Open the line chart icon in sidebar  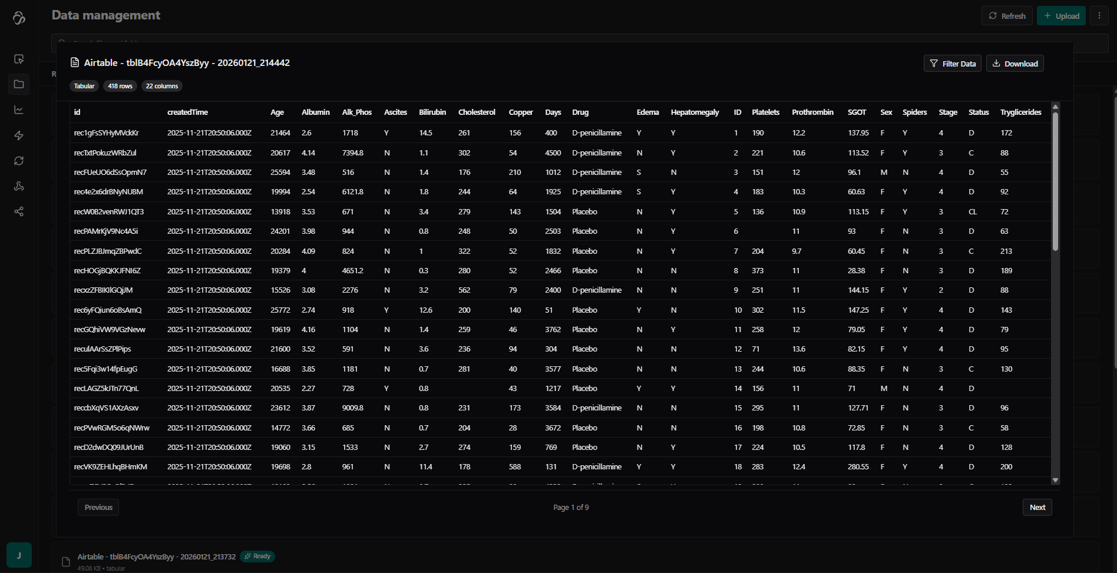(19, 110)
